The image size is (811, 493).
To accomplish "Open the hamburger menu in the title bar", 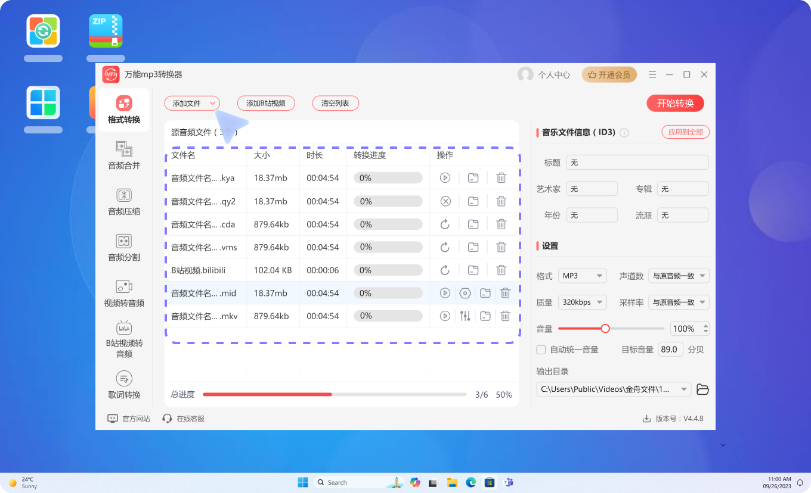I will pos(652,74).
